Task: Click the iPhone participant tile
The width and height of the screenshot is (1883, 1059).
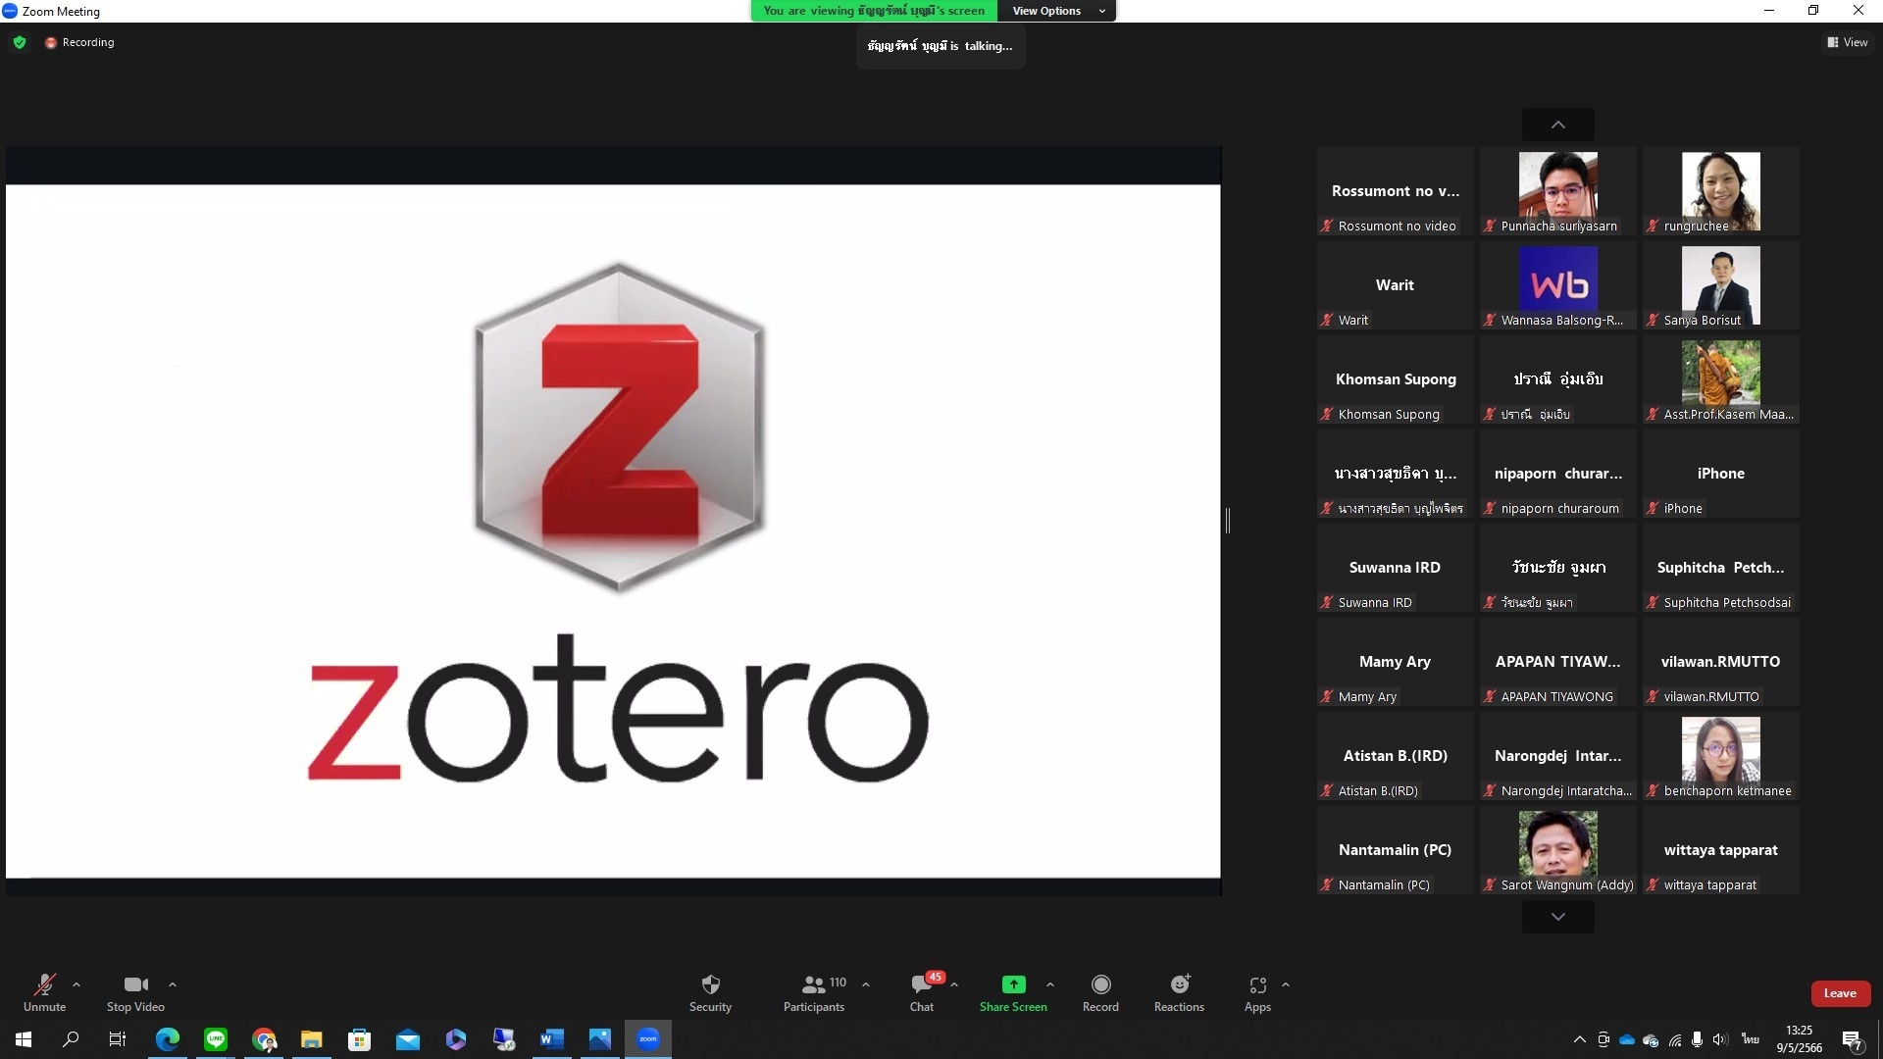Action: pyautogui.click(x=1720, y=474)
